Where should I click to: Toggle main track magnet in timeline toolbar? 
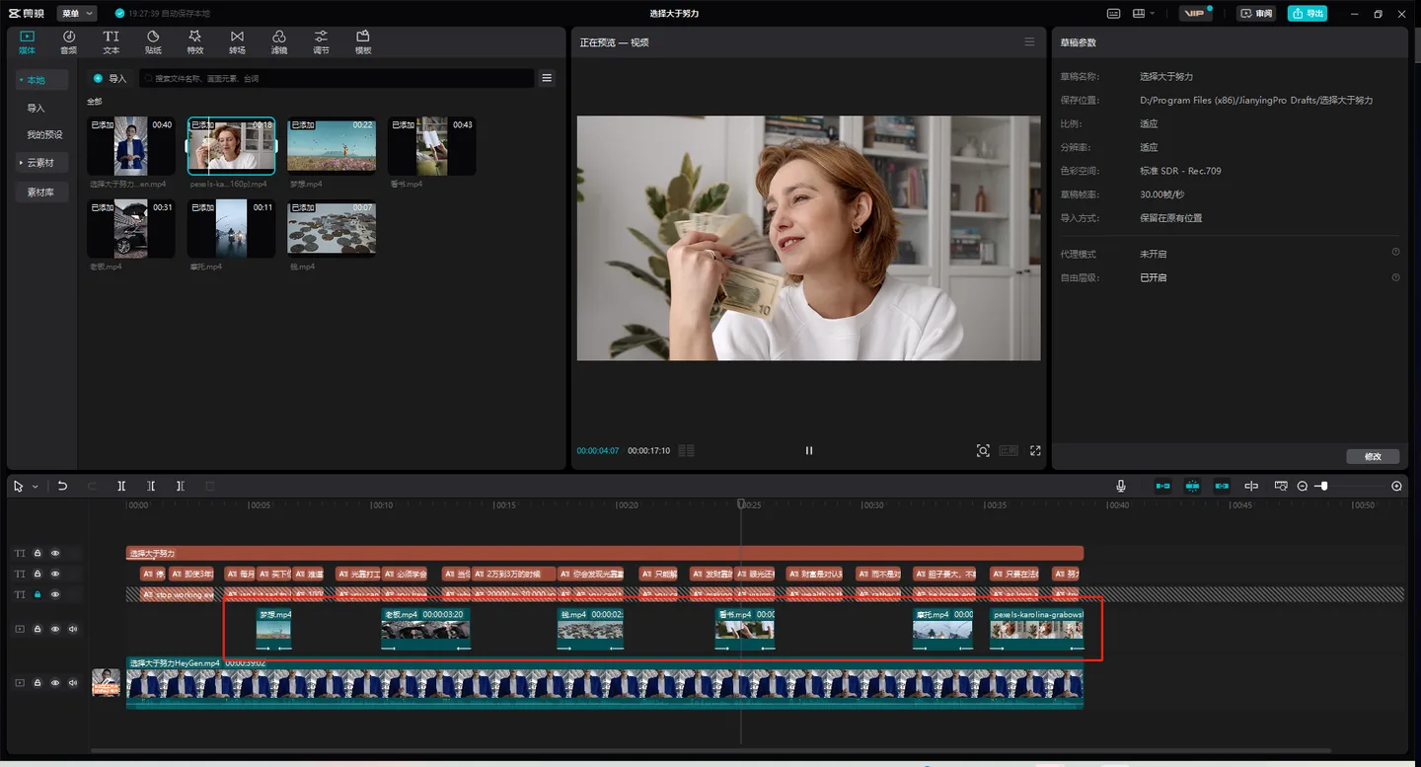[1163, 486]
